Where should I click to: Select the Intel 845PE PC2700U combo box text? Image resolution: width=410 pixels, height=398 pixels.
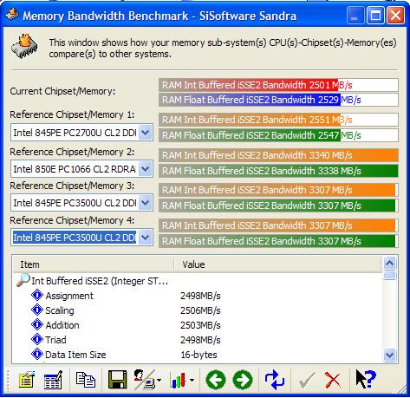[x=75, y=133]
